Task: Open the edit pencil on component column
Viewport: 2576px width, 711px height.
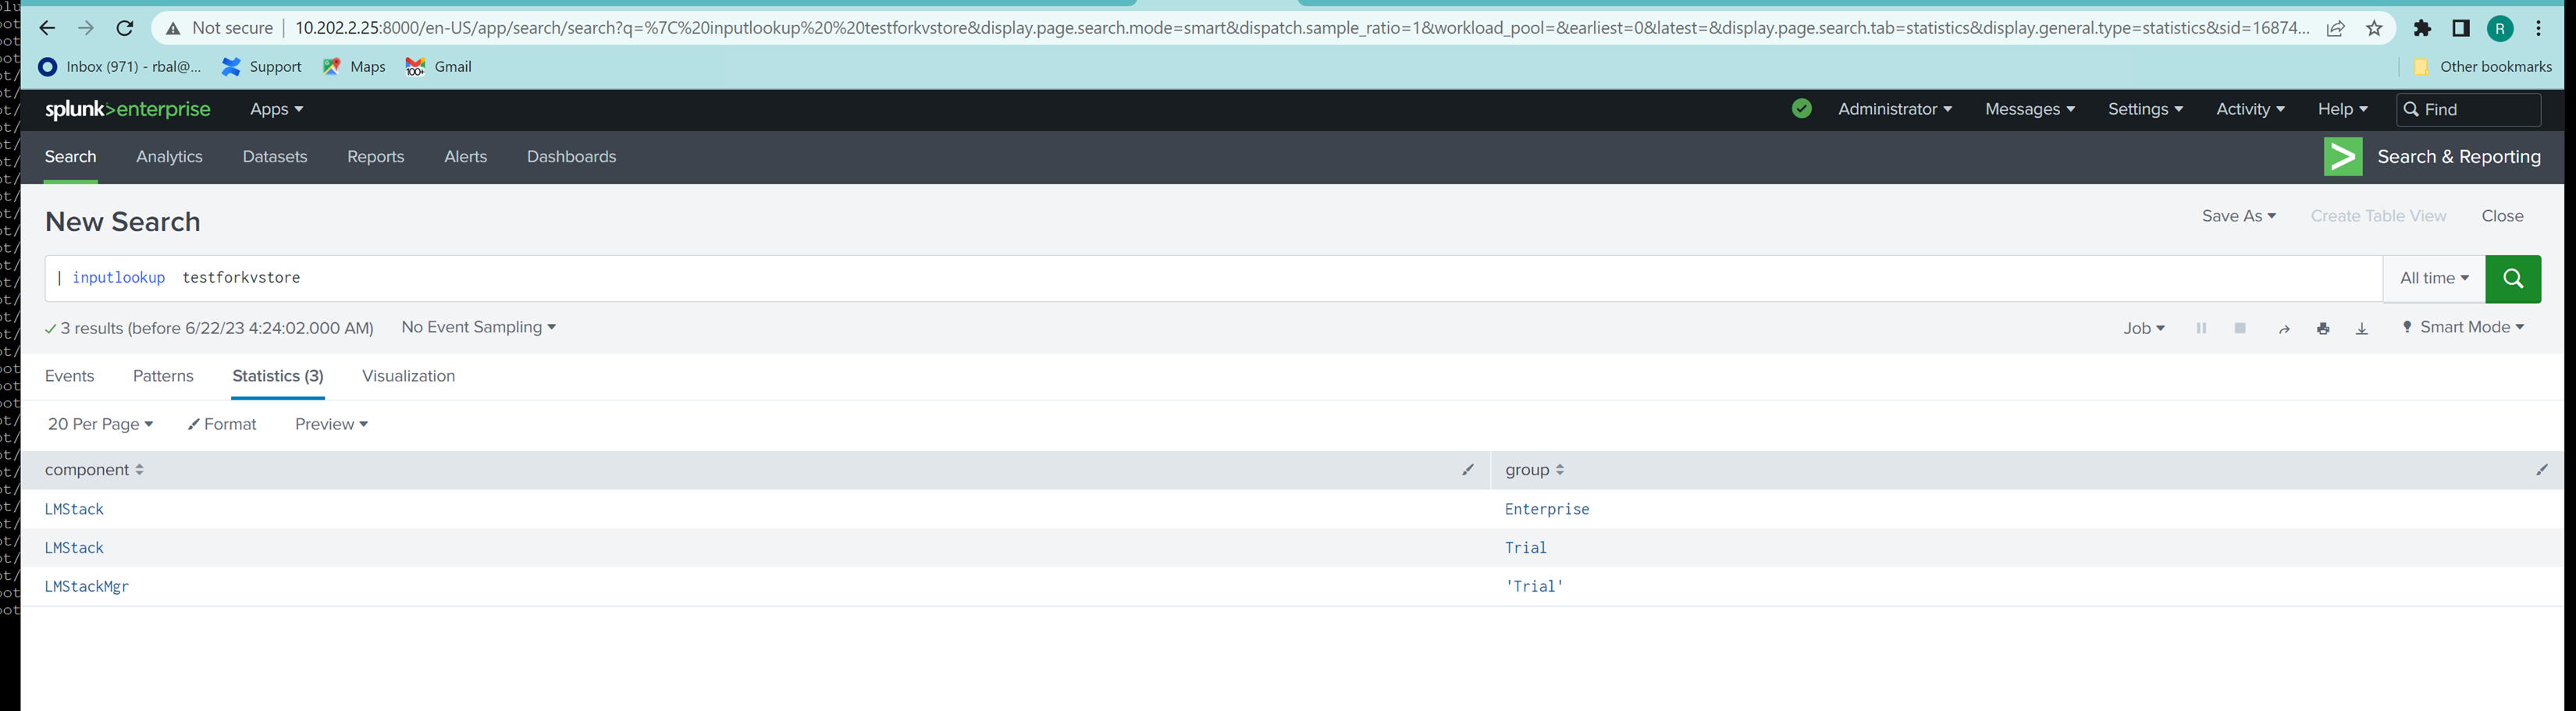Action: (x=1468, y=469)
